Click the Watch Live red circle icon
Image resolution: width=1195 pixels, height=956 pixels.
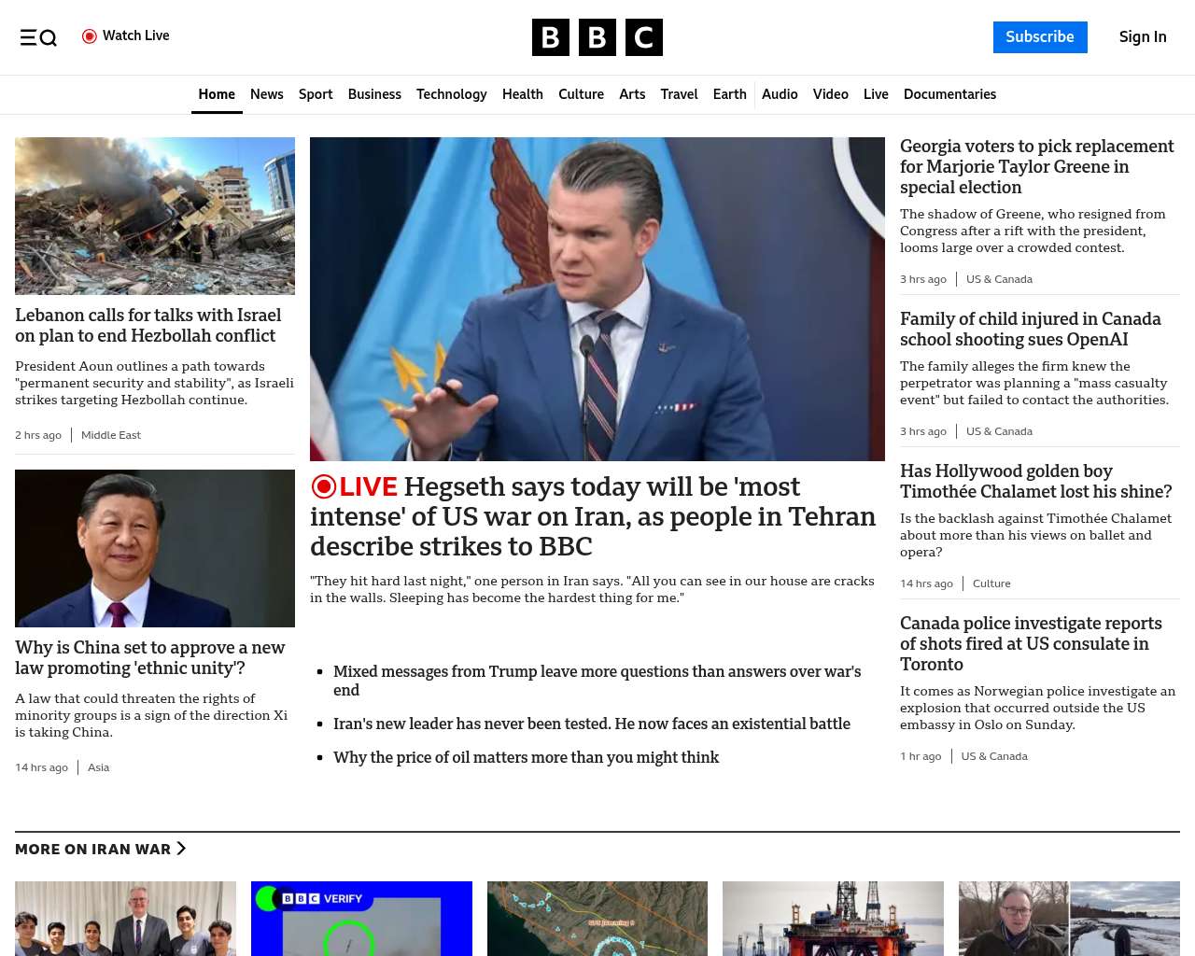point(90,36)
